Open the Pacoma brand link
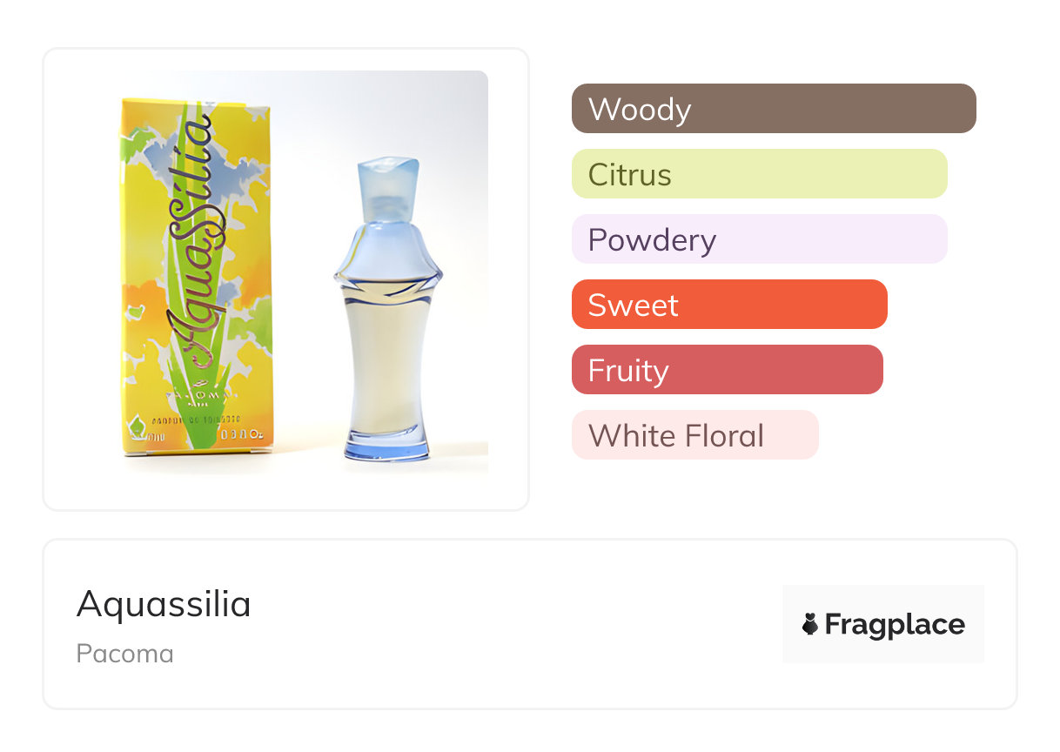 coord(124,654)
